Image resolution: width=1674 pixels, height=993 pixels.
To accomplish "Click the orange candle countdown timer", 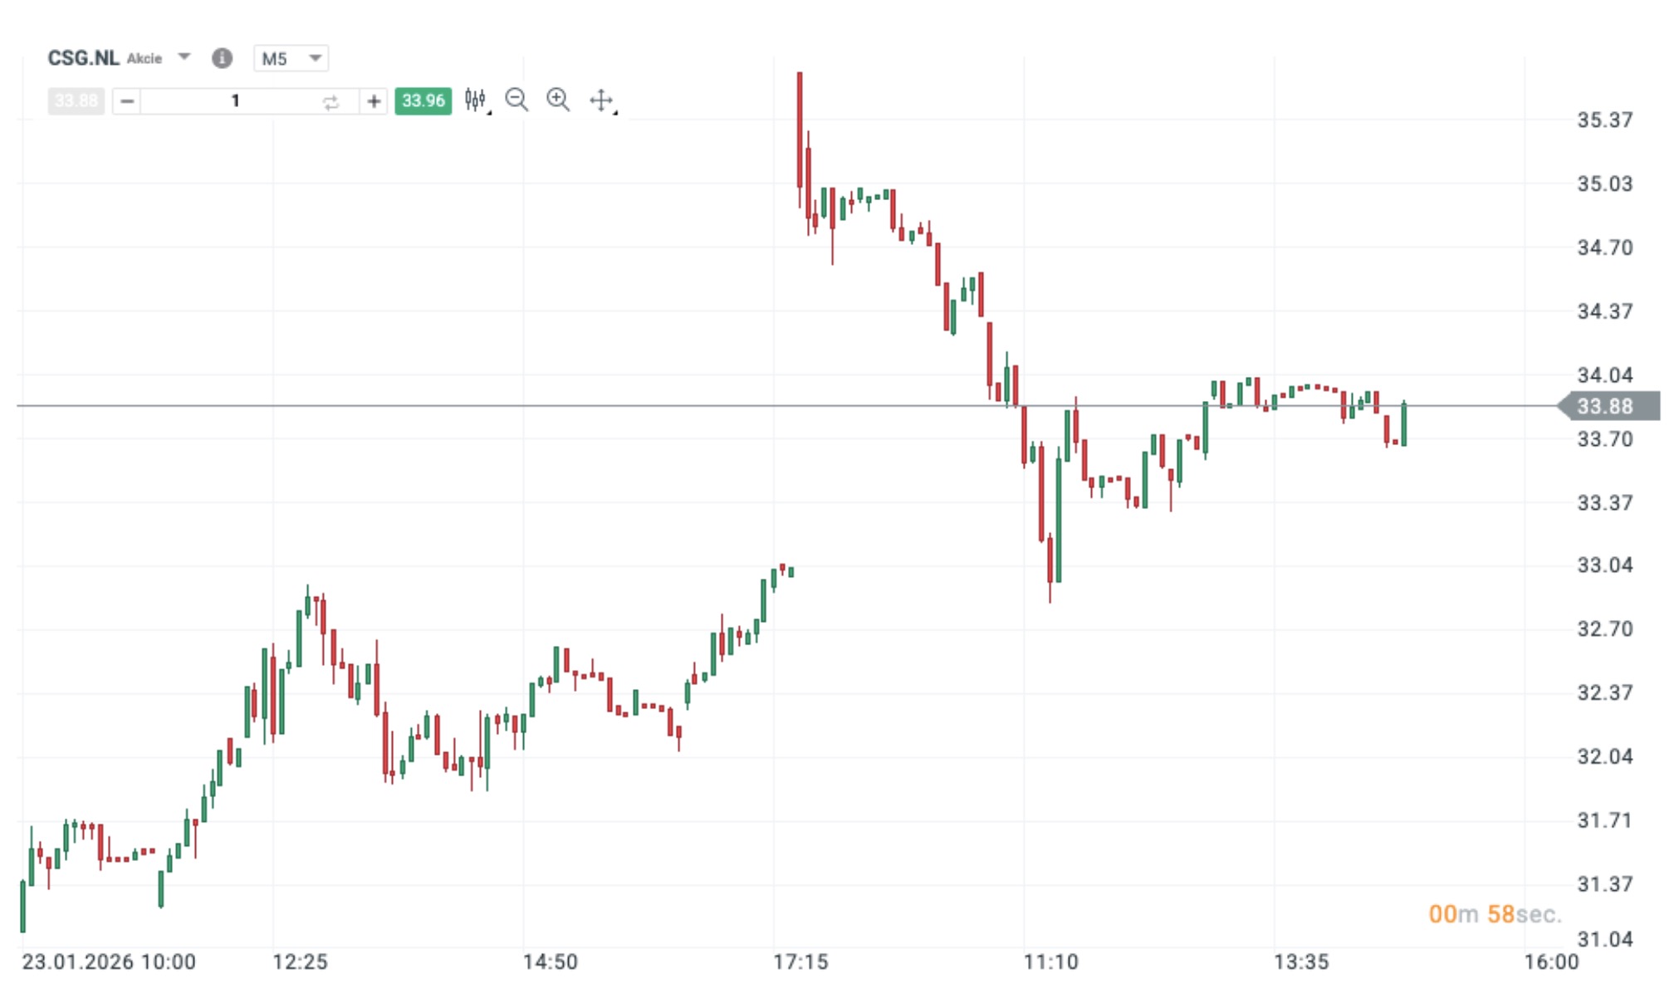I will tap(1494, 914).
